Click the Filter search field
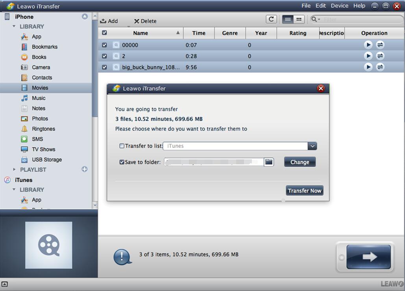 tap(362, 19)
